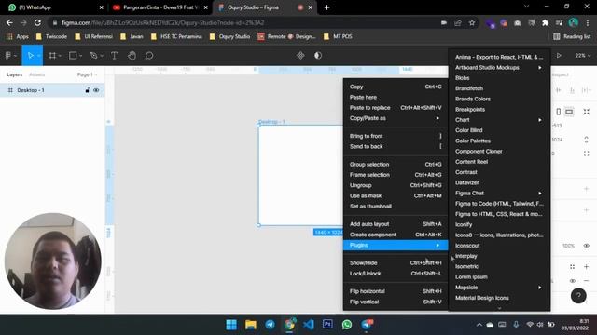
Task: Select the Pen tool
Action: point(93,56)
